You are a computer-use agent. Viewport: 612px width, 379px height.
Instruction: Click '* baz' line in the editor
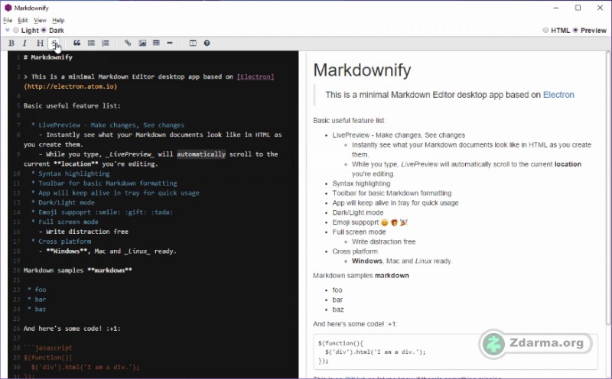(37, 309)
